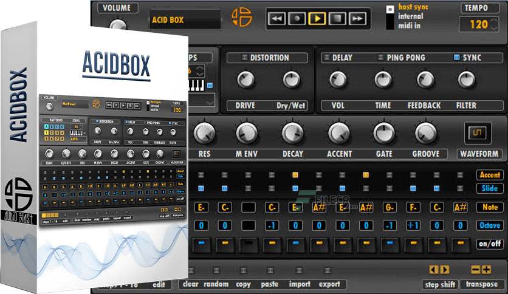
Task: Click the on/off row label button
Action: [490, 244]
